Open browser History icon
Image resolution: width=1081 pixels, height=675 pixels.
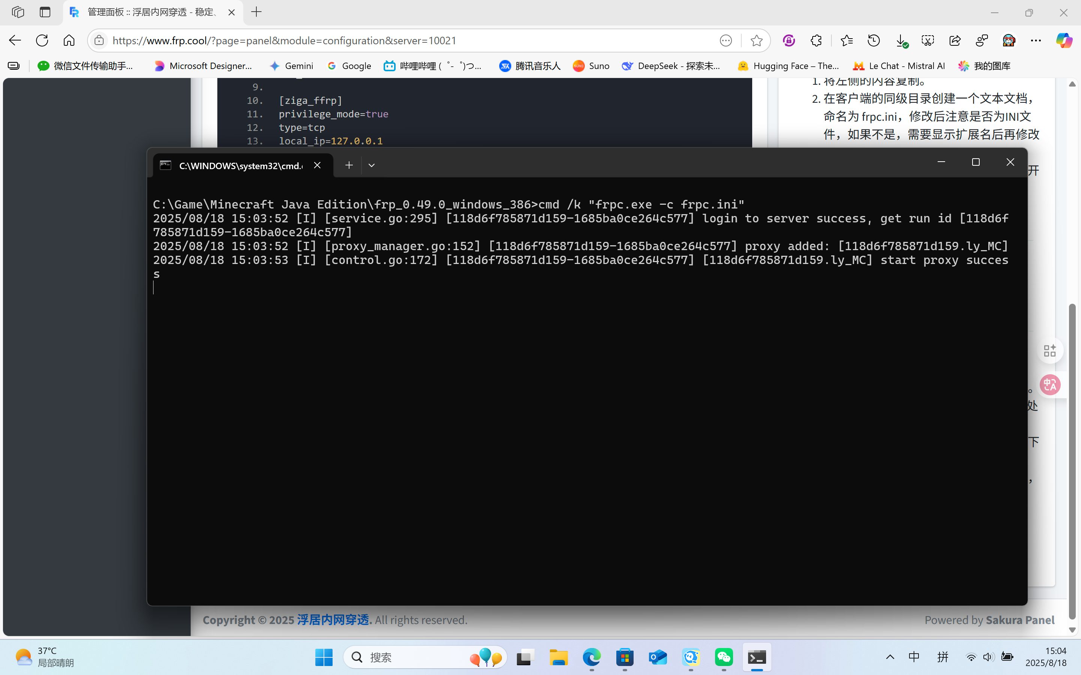[874, 40]
